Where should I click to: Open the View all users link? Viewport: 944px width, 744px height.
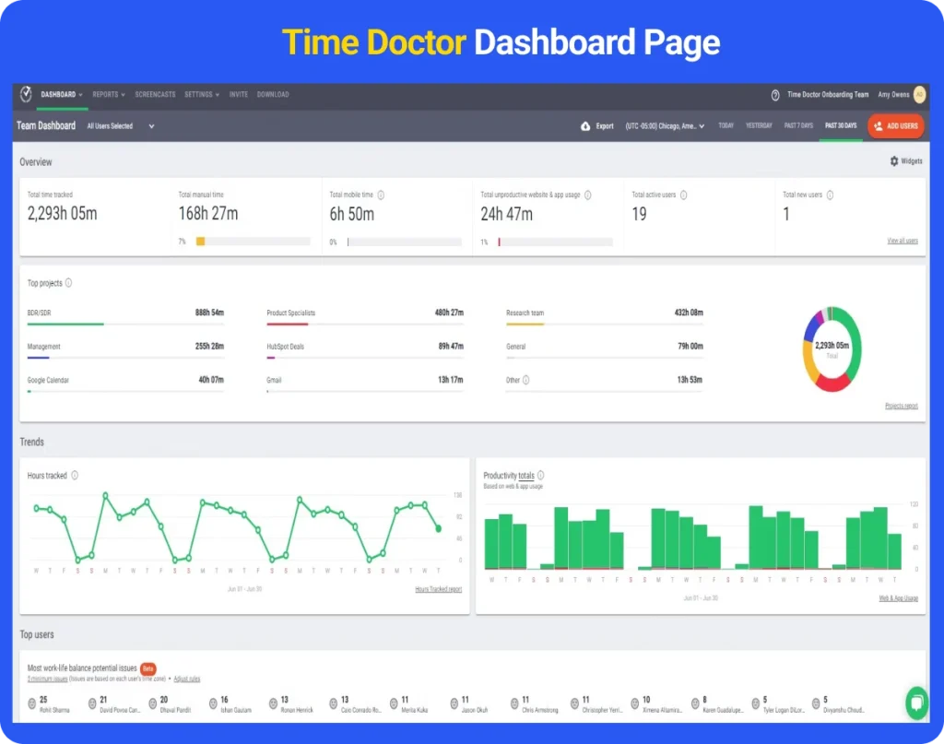(902, 241)
